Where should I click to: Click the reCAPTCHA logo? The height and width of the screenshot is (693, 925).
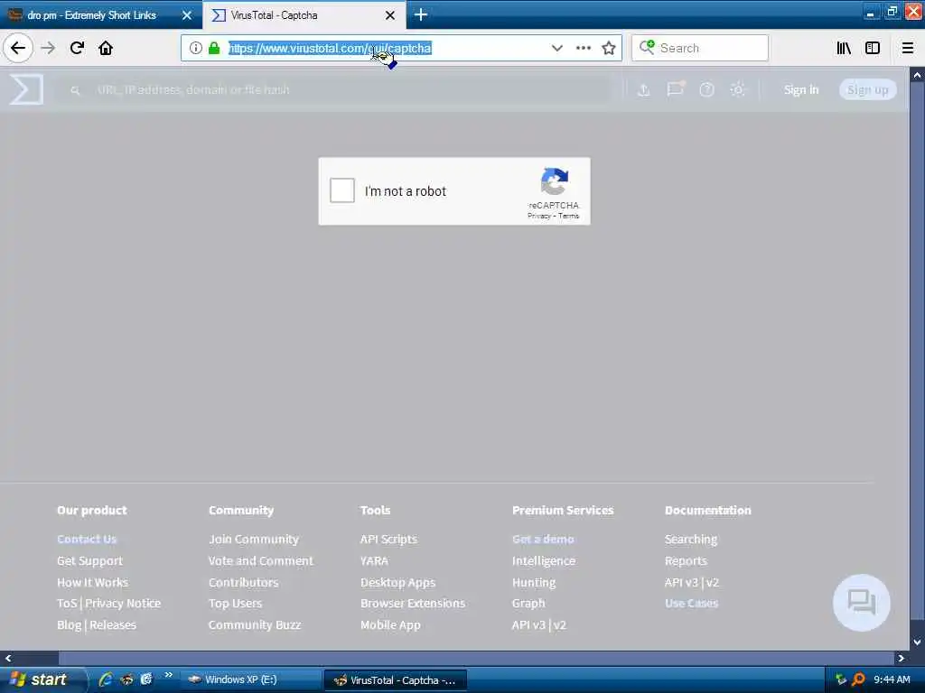pyautogui.click(x=555, y=181)
